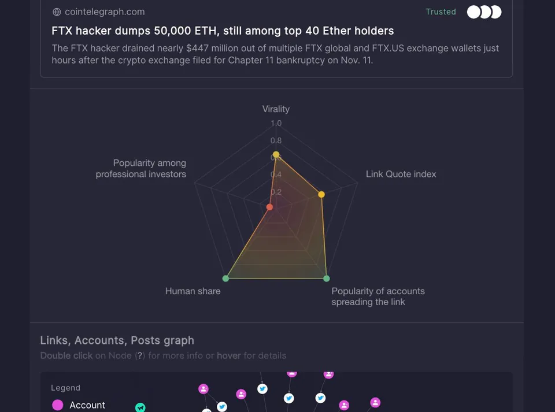Click the question mark help icon after Node
The height and width of the screenshot is (412, 555).
click(140, 355)
